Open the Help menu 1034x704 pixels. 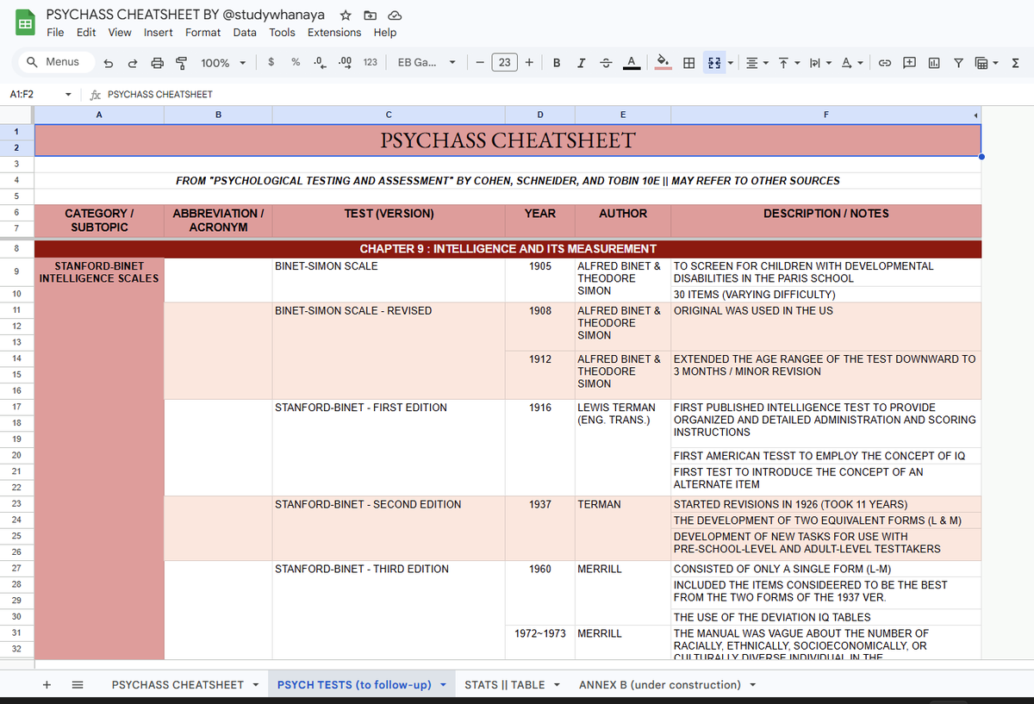385,33
